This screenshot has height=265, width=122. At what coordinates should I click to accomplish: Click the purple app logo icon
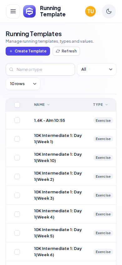(x=29, y=11)
